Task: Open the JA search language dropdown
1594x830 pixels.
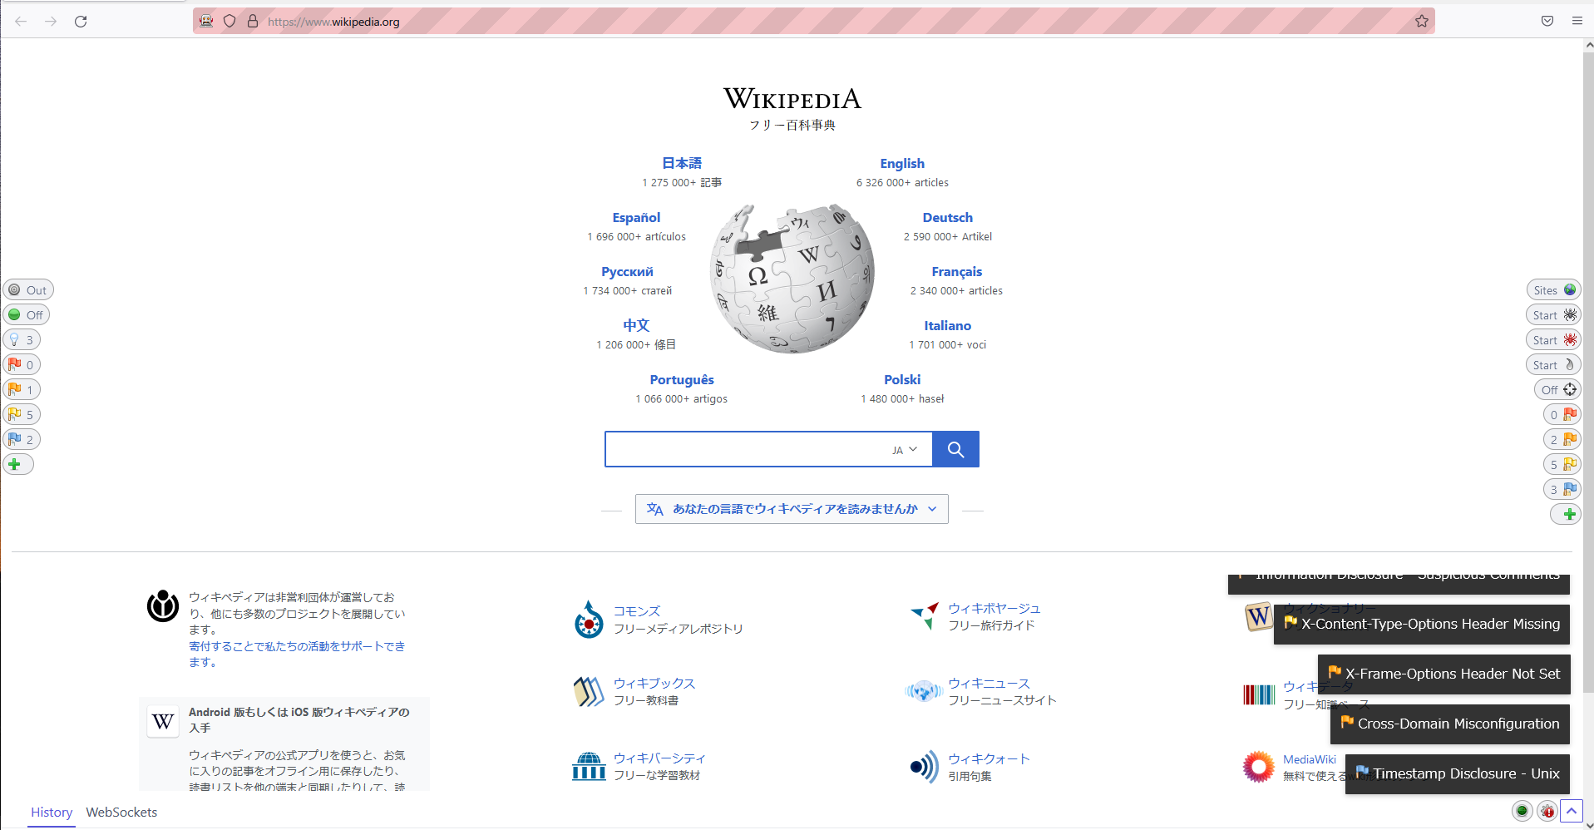Action: click(x=905, y=450)
